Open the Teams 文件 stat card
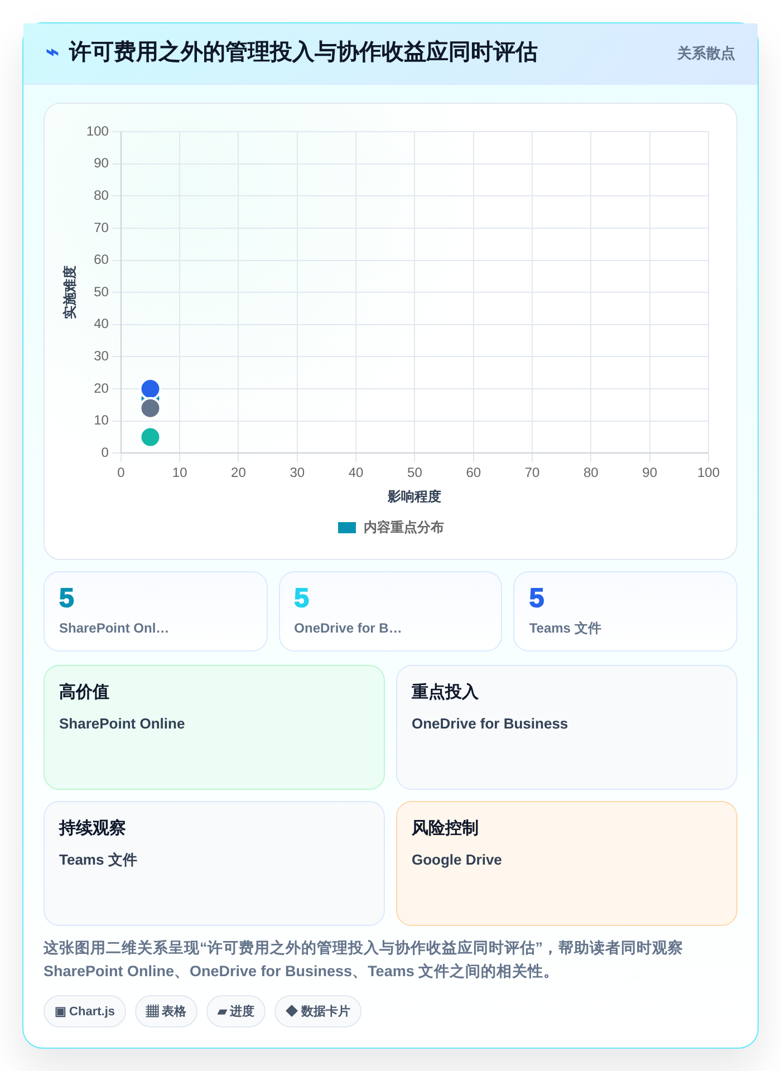781x1071 pixels. (x=625, y=611)
